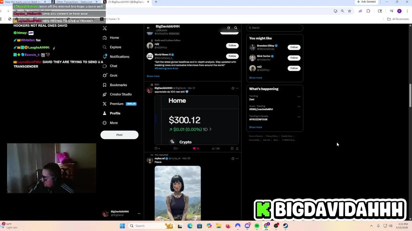This screenshot has width=412, height=231.
Task: Open trending #FROZENFOUR
Action: pyautogui.click(x=258, y=119)
